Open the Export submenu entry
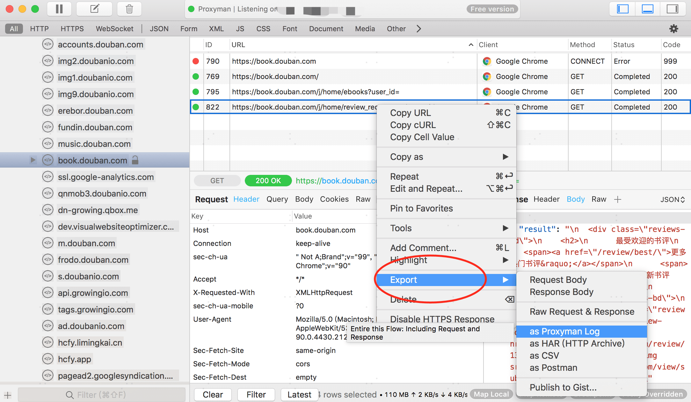The width and height of the screenshot is (691, 402). [x=446, y=280]
